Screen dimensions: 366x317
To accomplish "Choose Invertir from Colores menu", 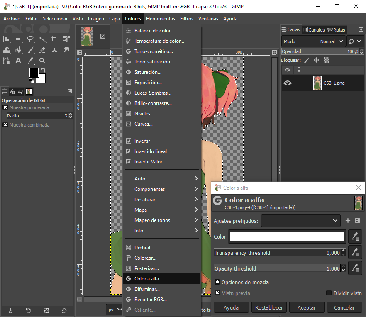I will 161,141.
